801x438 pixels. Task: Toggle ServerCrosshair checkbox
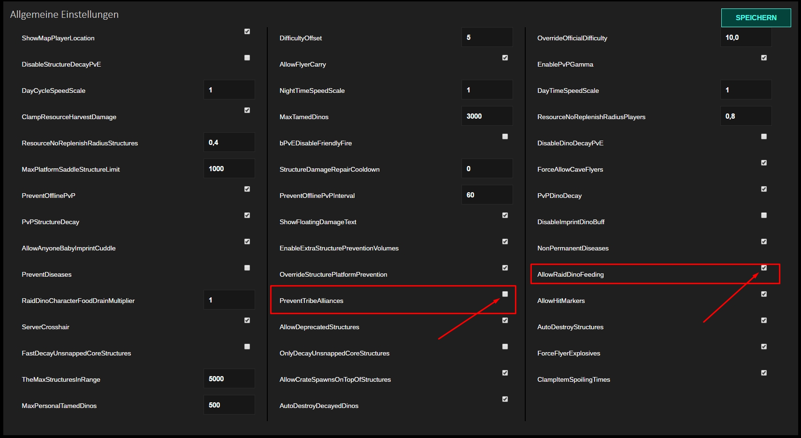(x=247, y=320)
